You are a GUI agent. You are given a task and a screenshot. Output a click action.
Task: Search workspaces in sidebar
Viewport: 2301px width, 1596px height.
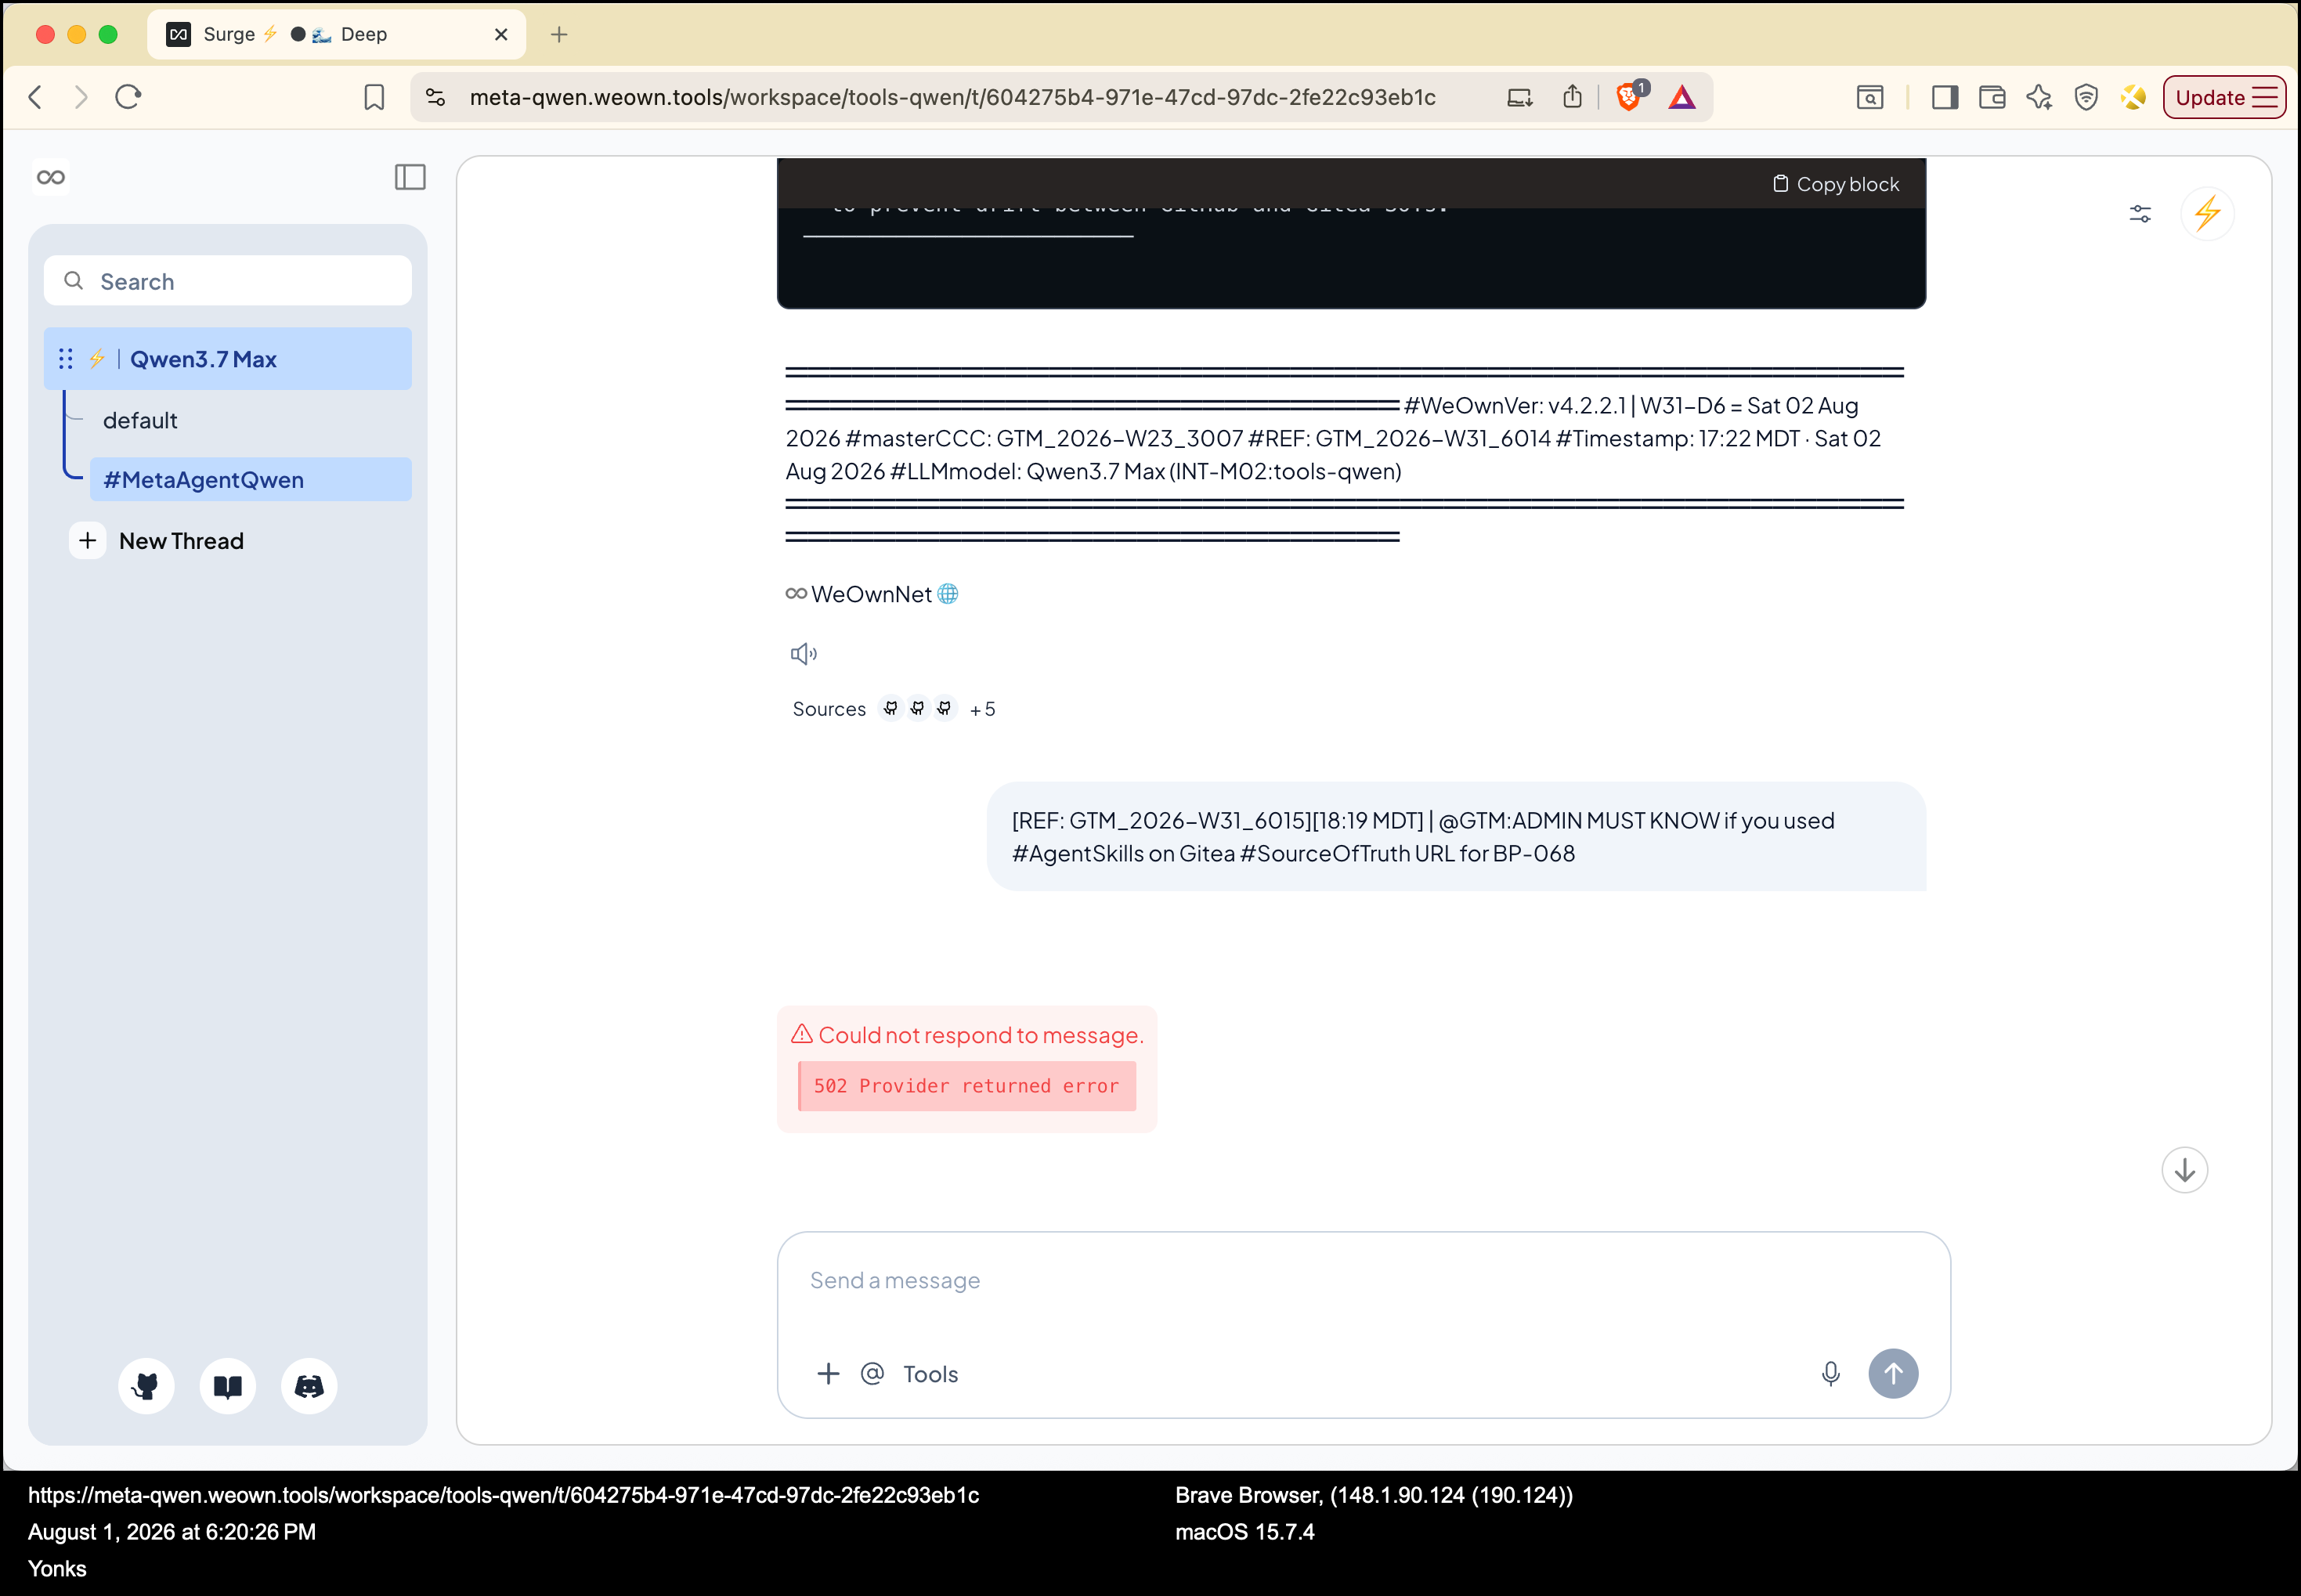(x=228, y=281)
